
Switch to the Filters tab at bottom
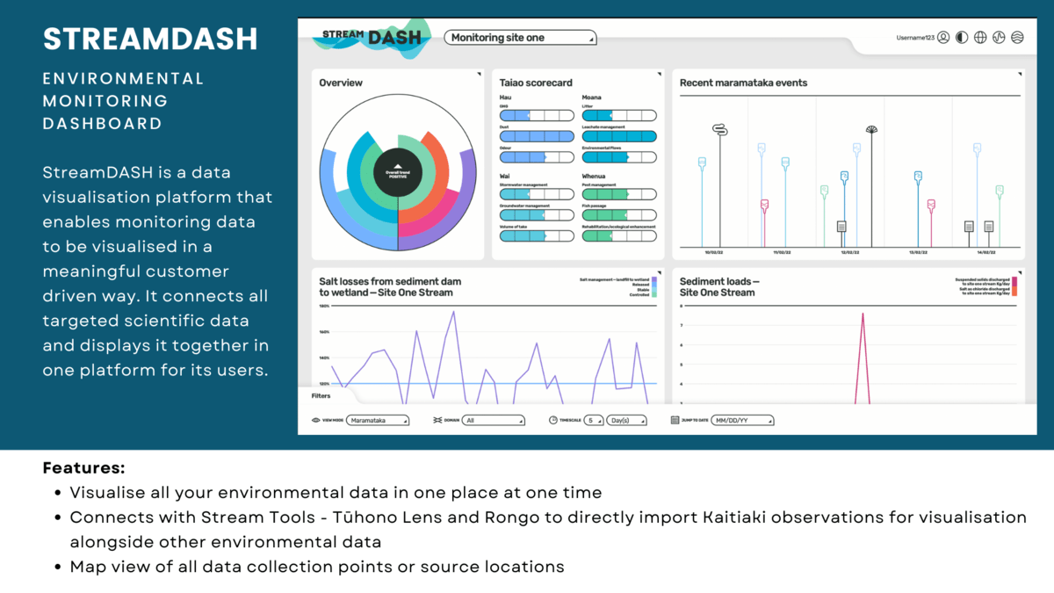321,395
